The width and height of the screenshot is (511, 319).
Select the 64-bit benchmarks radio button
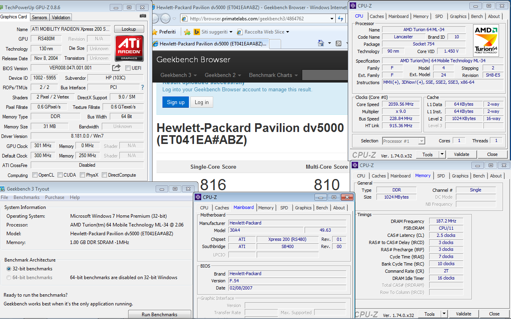pos(9,278)
